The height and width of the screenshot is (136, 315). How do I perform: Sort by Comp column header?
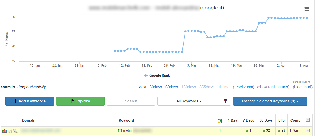tap(295, 121)
